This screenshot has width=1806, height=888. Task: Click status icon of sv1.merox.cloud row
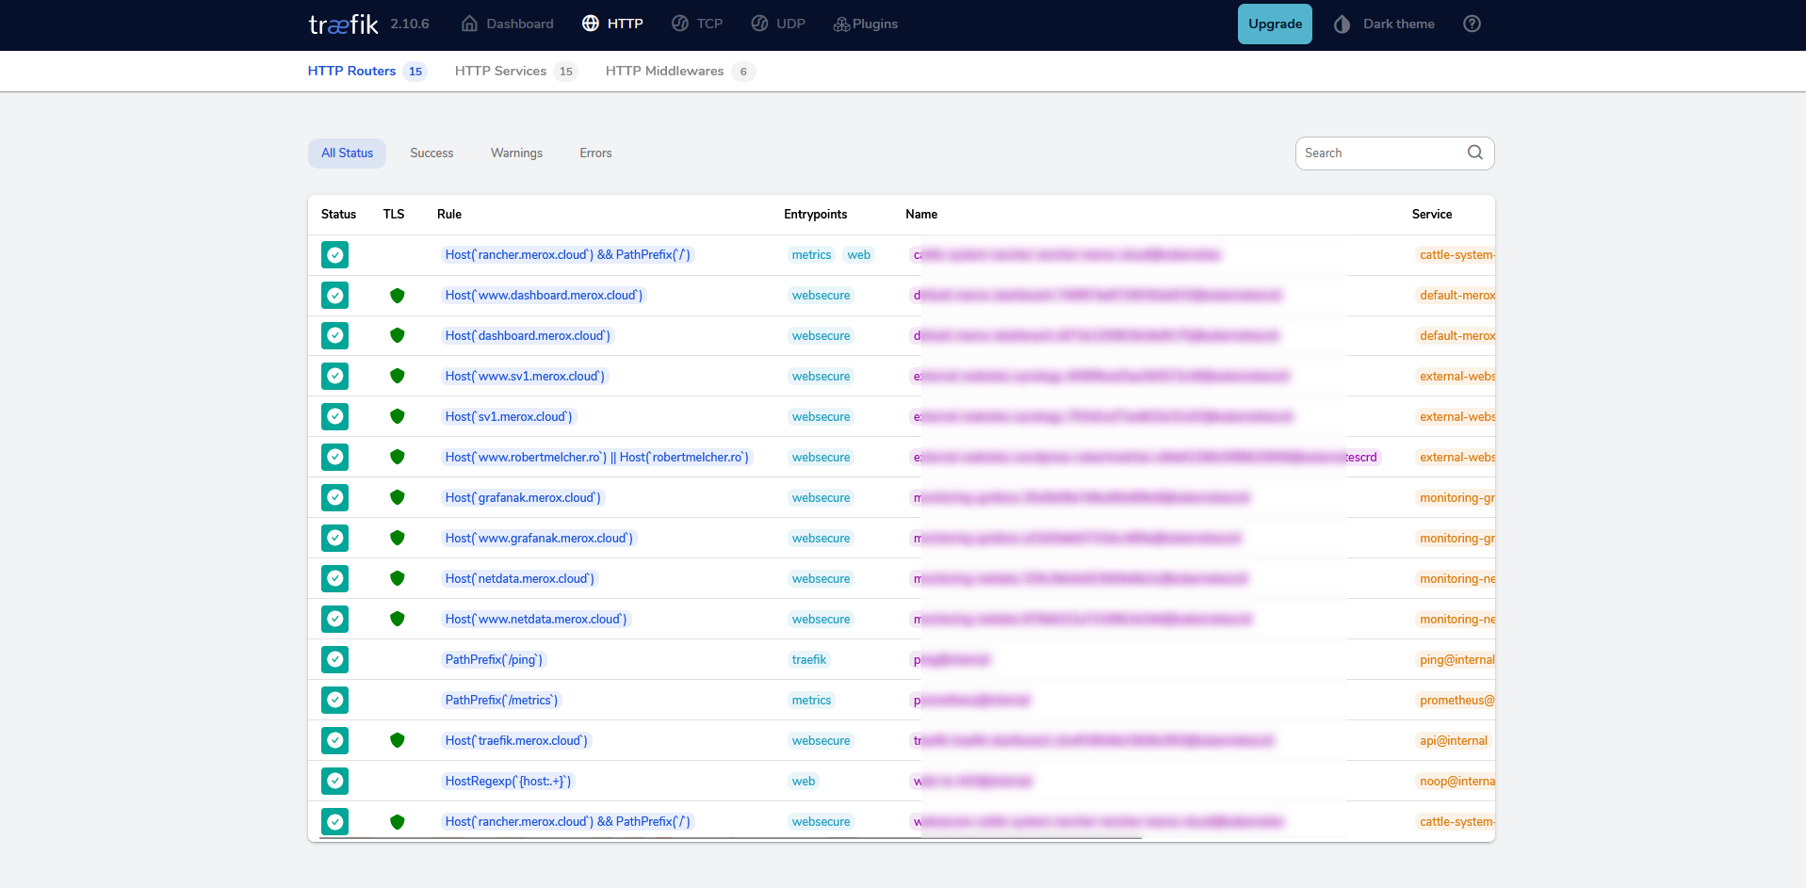click(334, 416)
